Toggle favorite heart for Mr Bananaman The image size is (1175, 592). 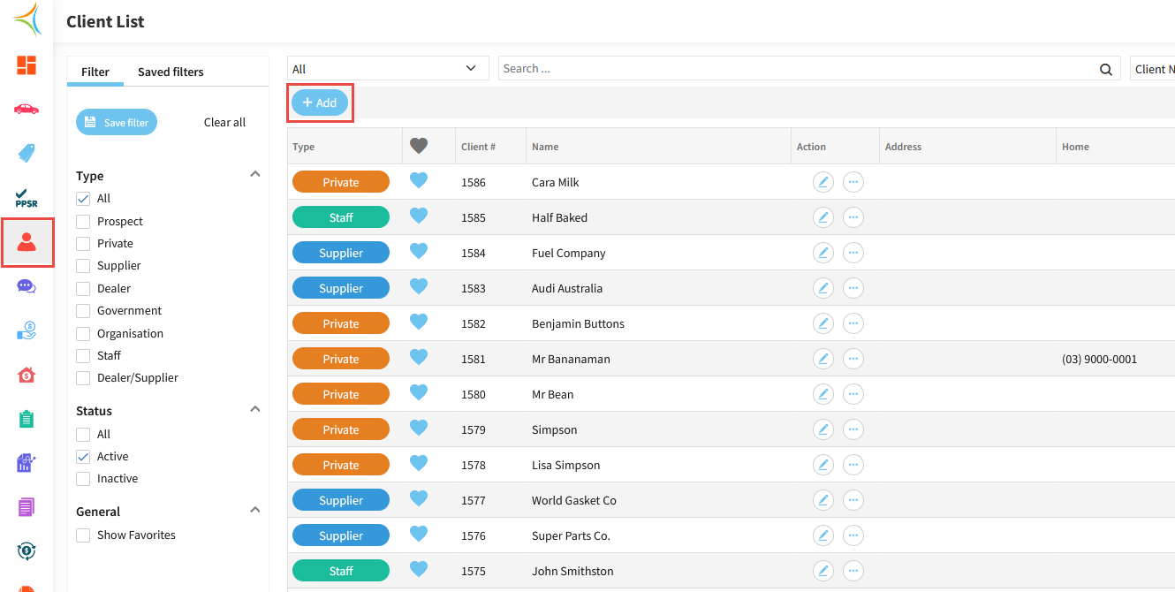419,358
